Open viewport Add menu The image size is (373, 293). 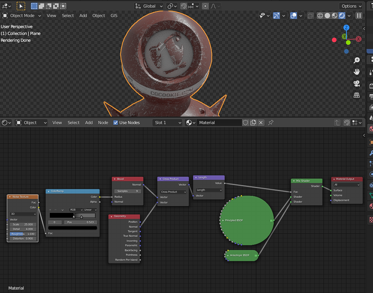point(83,16)
